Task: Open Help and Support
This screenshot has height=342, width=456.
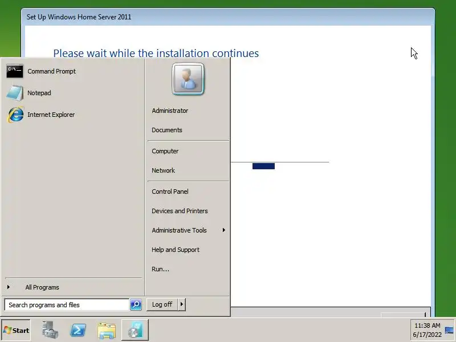Action: (x=176, y=250)
